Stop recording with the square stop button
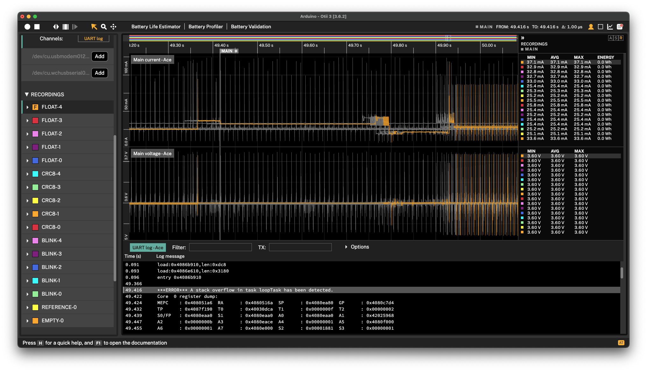This screenshot has height=371, width=647. coord(37,27)
